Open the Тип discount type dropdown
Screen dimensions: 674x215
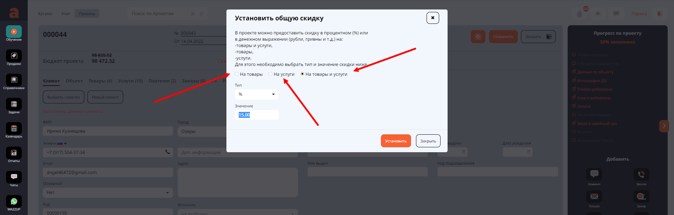(257, 94)
